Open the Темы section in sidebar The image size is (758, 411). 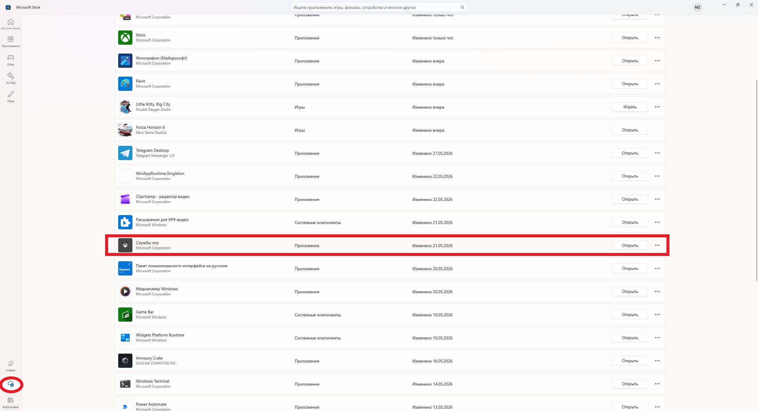[11, 97]
